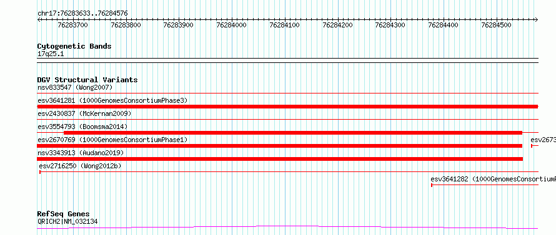Select the 17q25.1 band label

51,54
